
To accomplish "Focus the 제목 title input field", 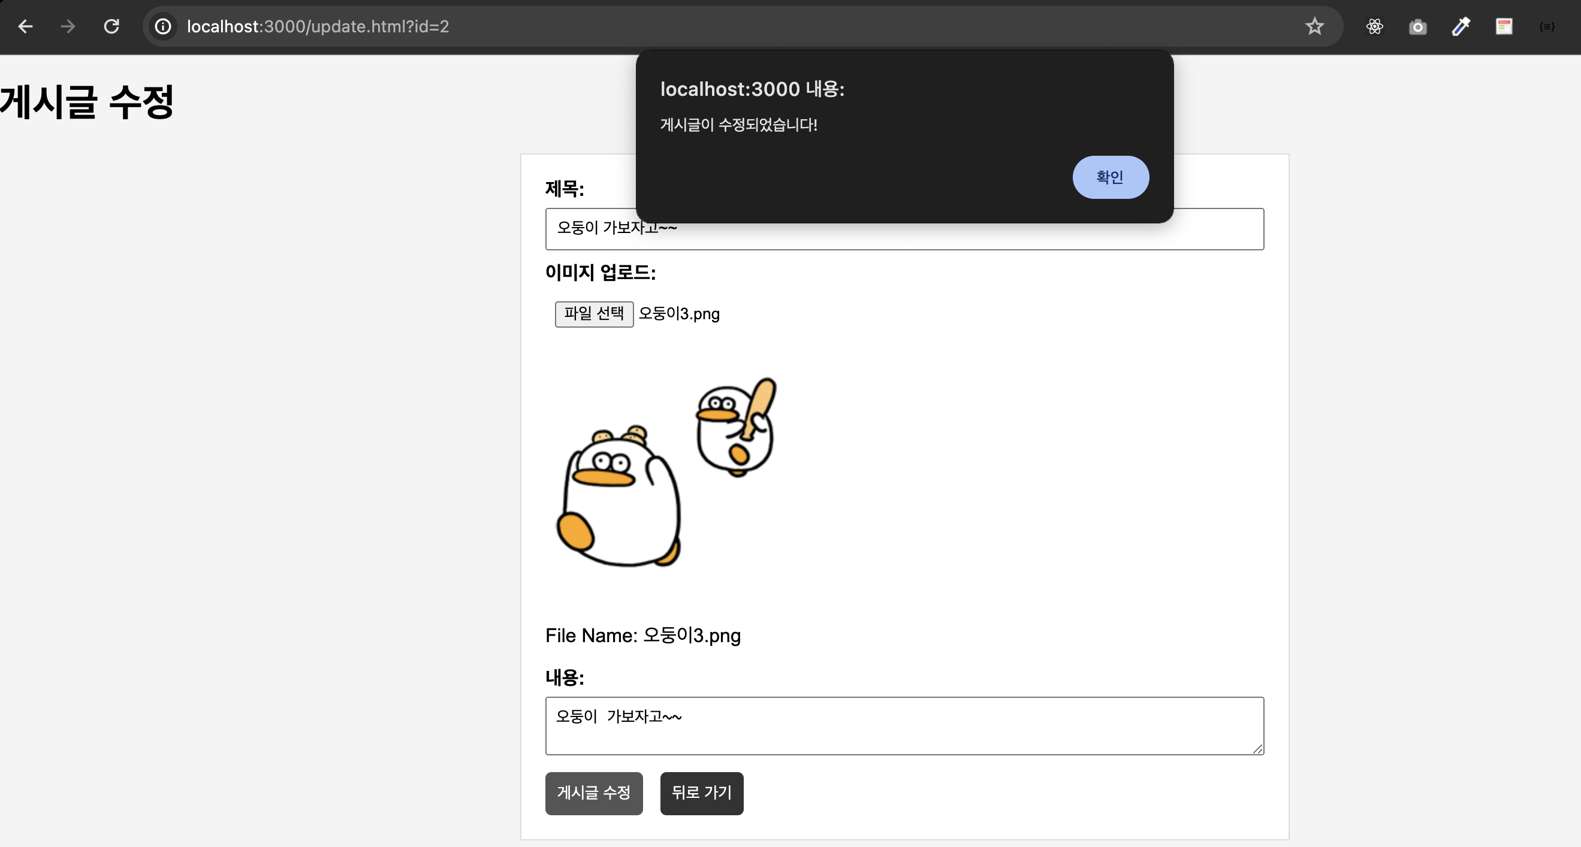I will click(904, 229).
